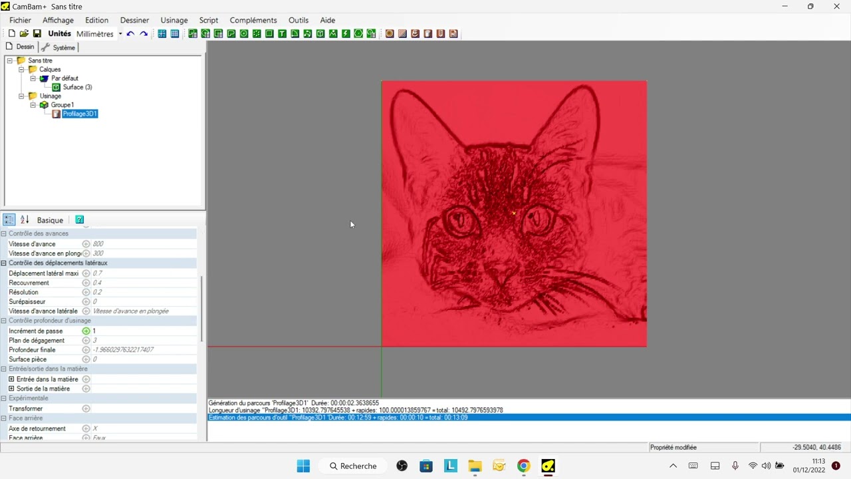
Task: Expand the Entrée dans la matière property
Action: pyautogui.click(x=11, y=379)
